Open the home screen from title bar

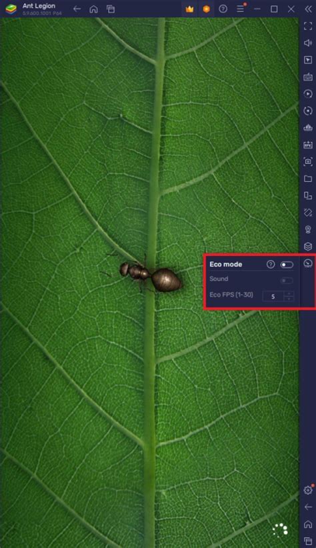click(94, 9)
